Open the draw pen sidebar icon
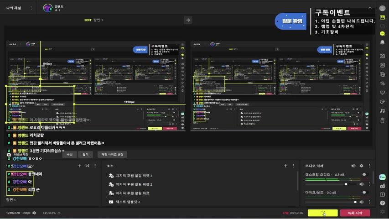This screenshot has height=219, width=389. pyautogui.click(x=382, y=83)
